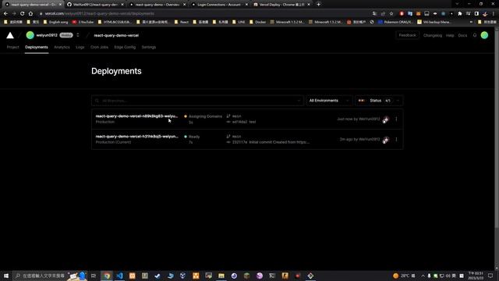This screenshot has height=281, width=499.
Task: Open the Analytics tab
Action: tap(62, 47)
